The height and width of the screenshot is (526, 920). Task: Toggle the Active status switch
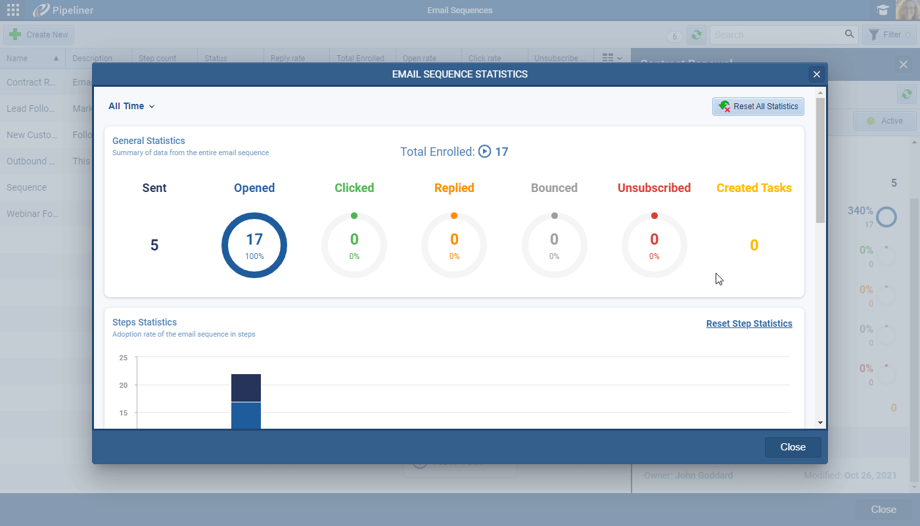tap(885, 120)
